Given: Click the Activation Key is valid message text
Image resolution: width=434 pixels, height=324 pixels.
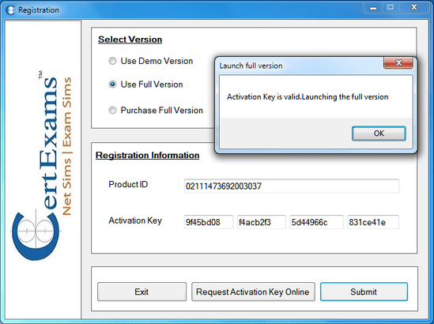Looking at the screenshot, I should coord(308,97).
